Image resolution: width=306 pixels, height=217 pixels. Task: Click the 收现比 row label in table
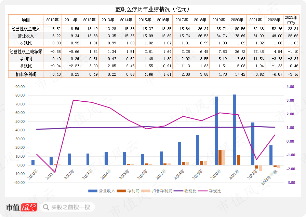[26, 43]
